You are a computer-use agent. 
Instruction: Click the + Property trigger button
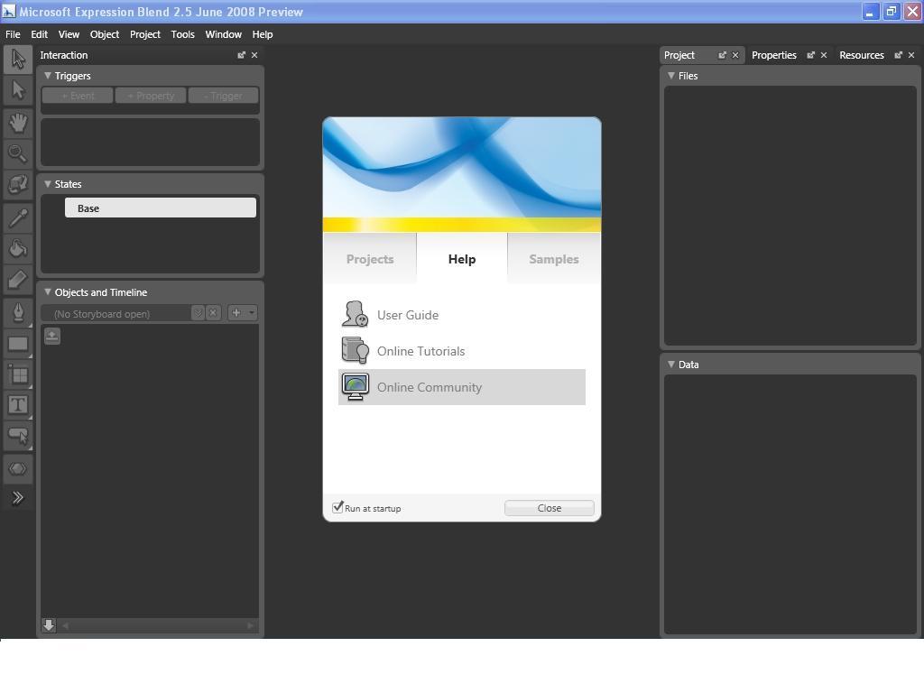[151, 96]
